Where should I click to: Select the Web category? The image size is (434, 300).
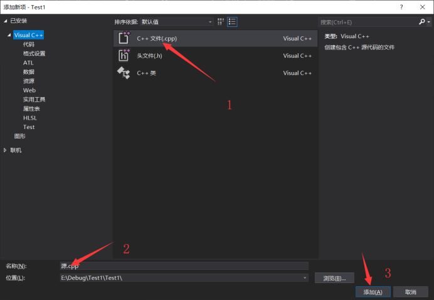[29, 90]
